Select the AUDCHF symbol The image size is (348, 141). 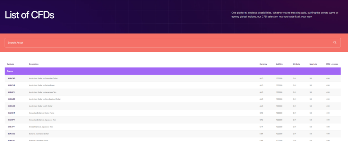[12, 85]
